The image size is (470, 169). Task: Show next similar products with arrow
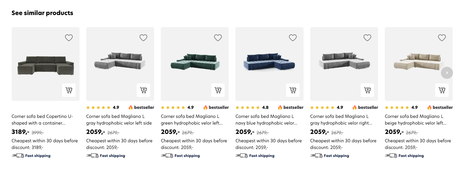(447, 73)
